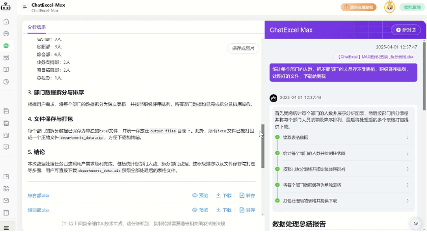Viewport: 427px width, 232px height.
Task: Click the 2025-04-01 12:37:47 timestamp
Action: pos(396,47)
